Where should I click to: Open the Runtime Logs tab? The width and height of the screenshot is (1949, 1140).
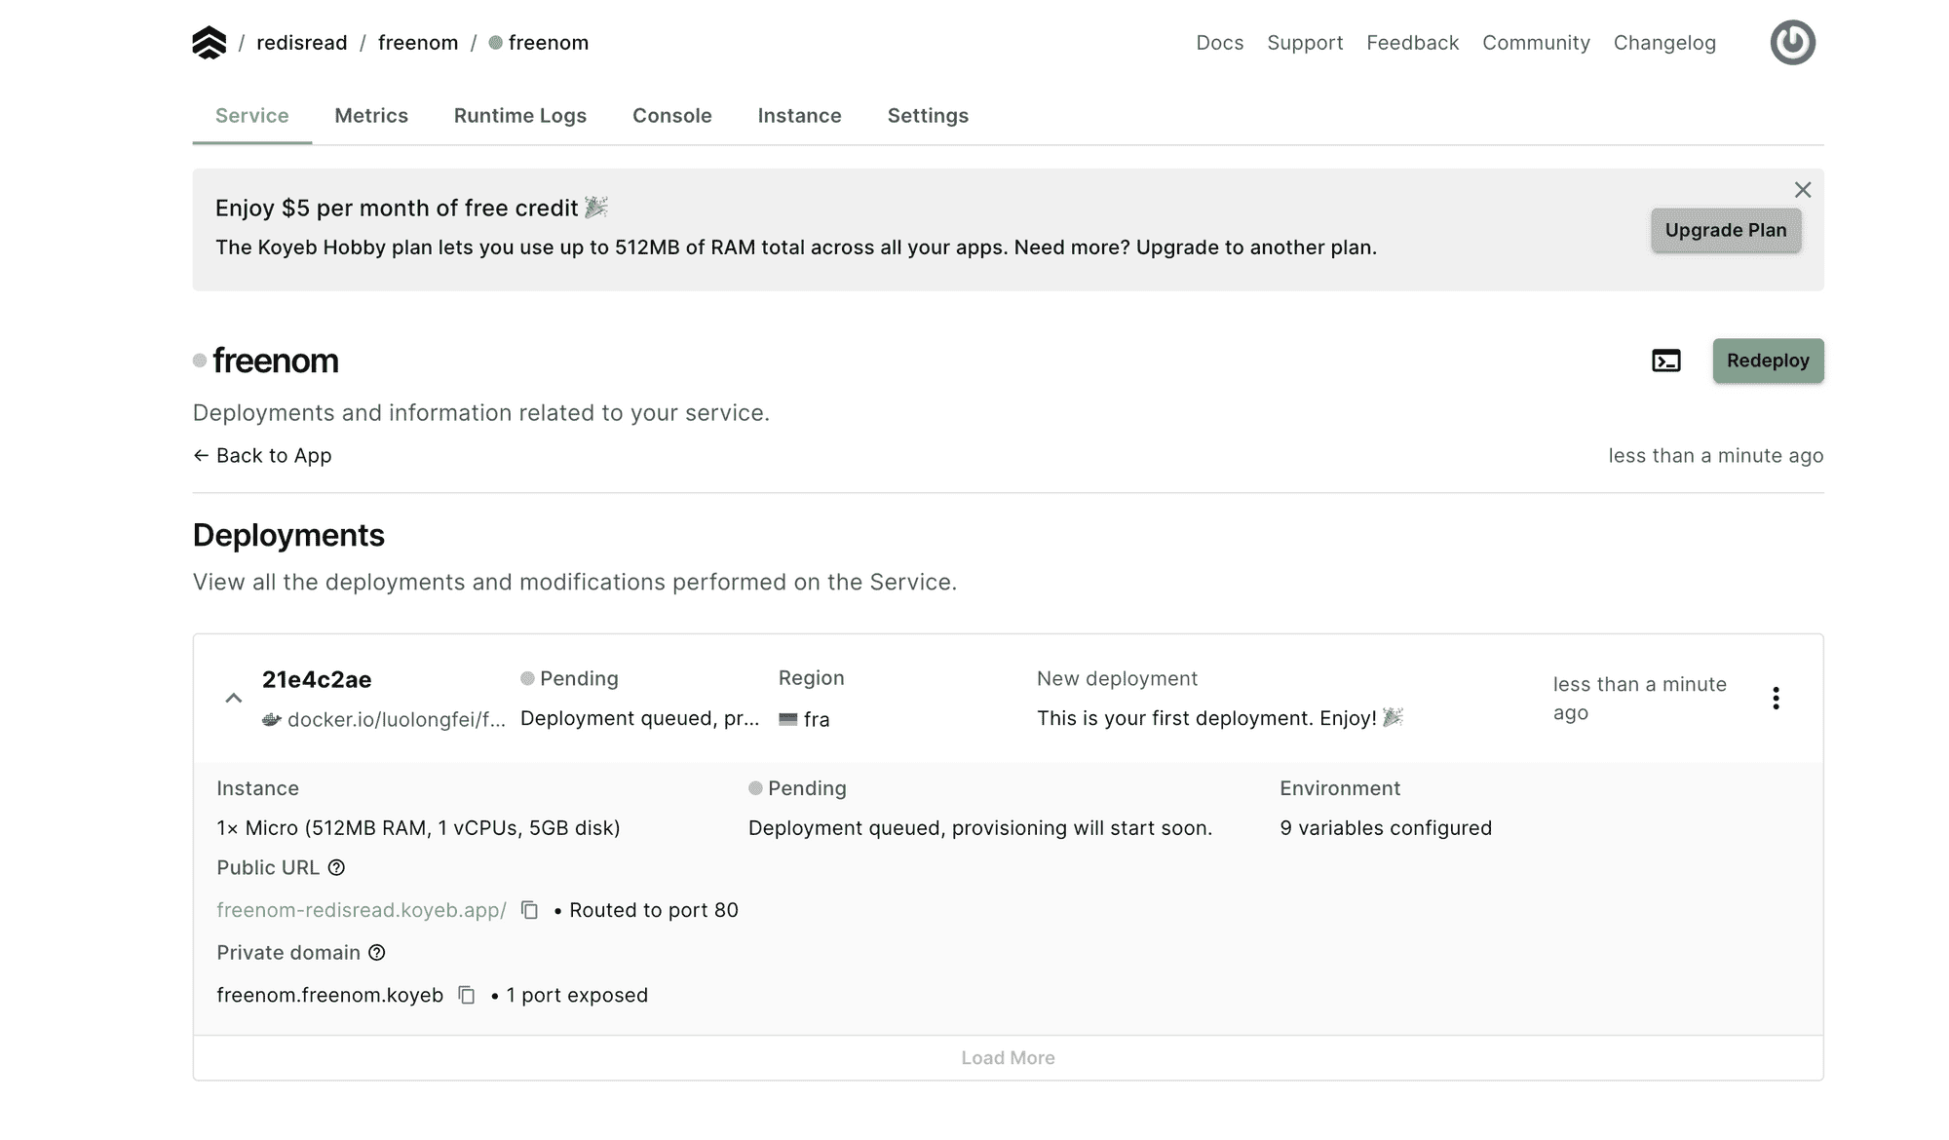click(x=519, y=116)
